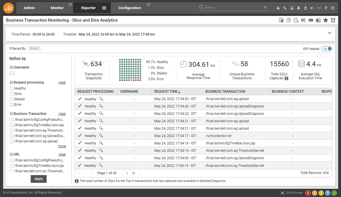
Task: Sort by Request Time column arrow
Action: click(x=179, y=92)
